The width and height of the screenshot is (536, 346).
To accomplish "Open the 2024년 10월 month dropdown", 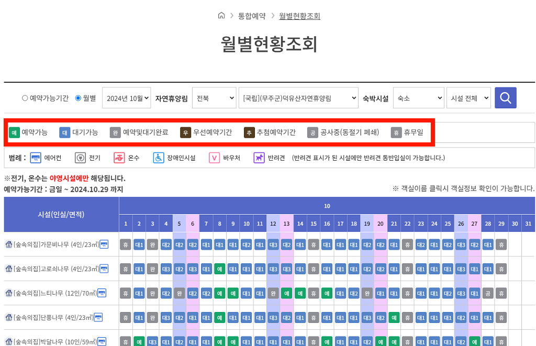I will [x=126, y=97].
